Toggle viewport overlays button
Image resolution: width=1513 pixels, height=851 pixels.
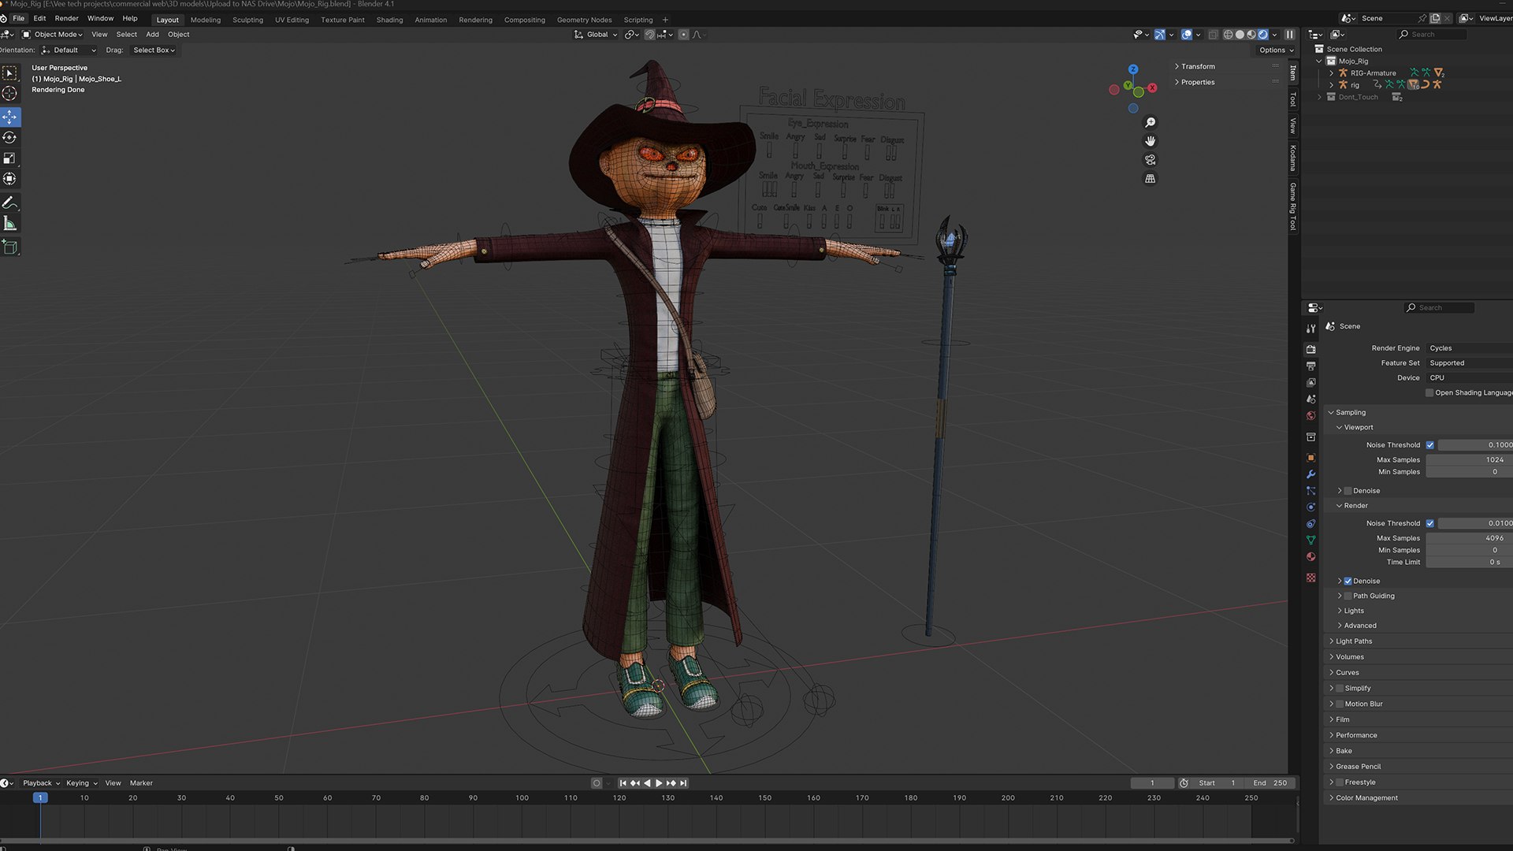click(1186, 35)
